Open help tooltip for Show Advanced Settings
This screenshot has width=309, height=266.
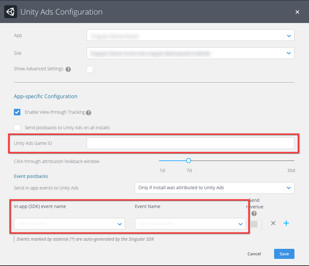pyautogui.click(x=68, y=69)
